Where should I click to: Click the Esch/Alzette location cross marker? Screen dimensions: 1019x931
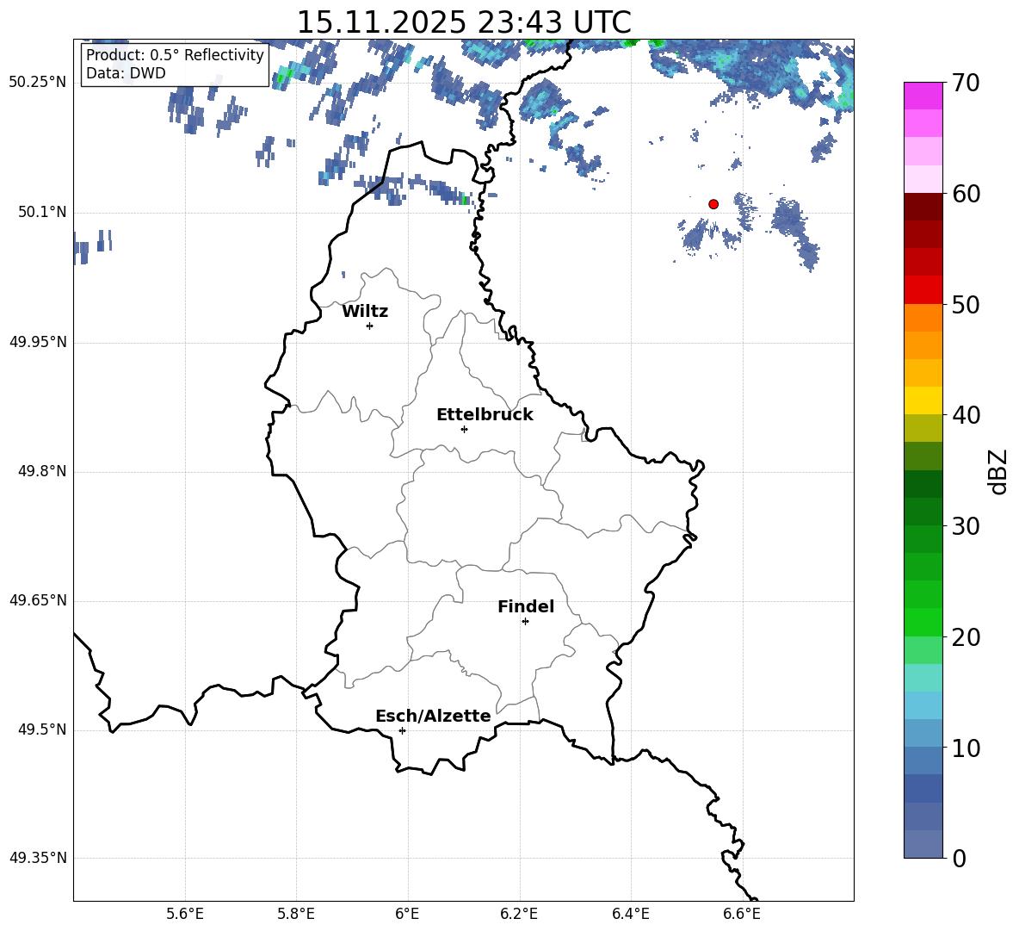click(402, 730)
